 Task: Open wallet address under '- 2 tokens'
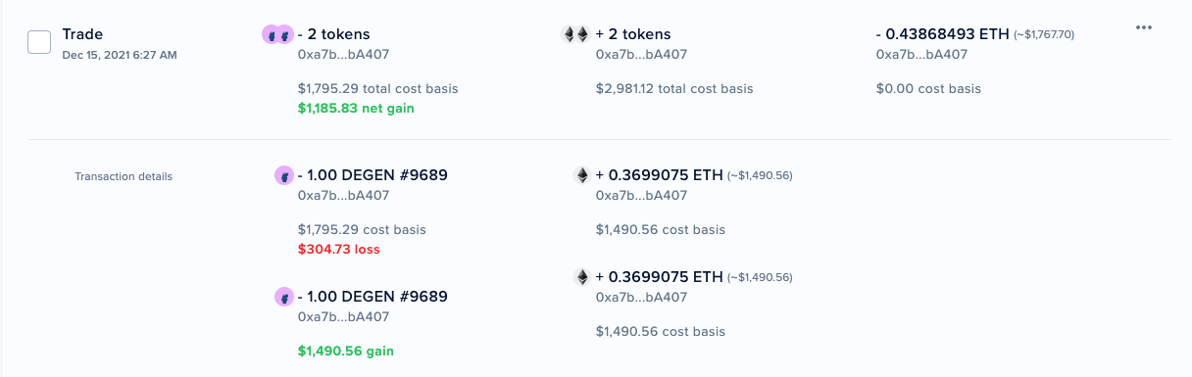click(343, 55)
